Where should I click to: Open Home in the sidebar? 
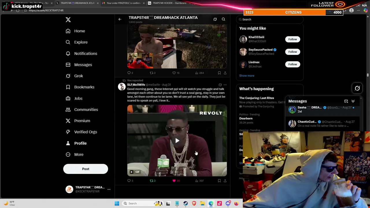click(75, 31)
